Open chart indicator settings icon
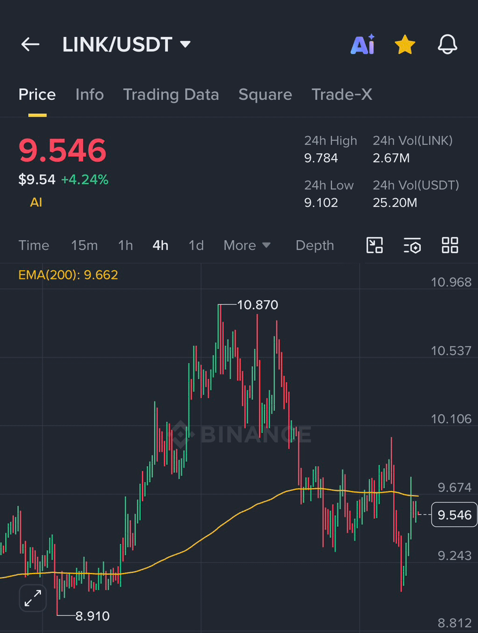This screenshot has height=633, width=478. [x=412, y=245]
